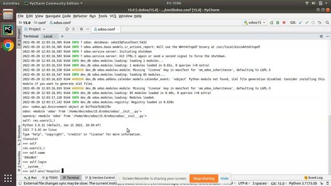The image size is (331, 186).
Task: Open Files app in Ubuntu dock
Action: coord(8,14)
